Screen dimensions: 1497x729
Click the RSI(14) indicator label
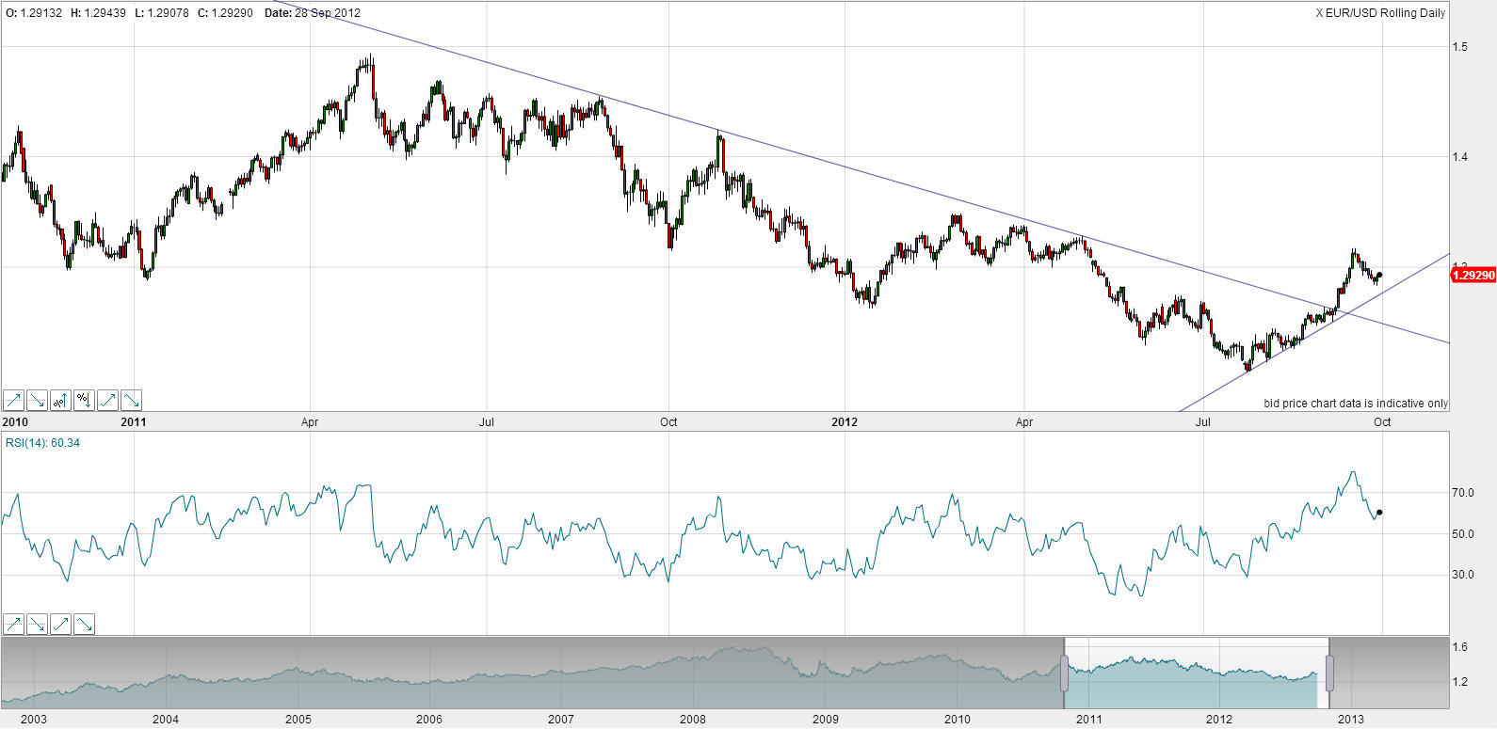pyautogui.click(x=42, y=443)
